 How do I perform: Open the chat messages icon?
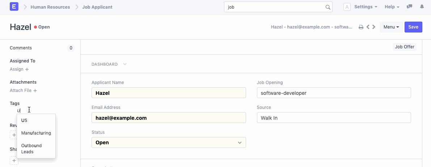point(410,7)
